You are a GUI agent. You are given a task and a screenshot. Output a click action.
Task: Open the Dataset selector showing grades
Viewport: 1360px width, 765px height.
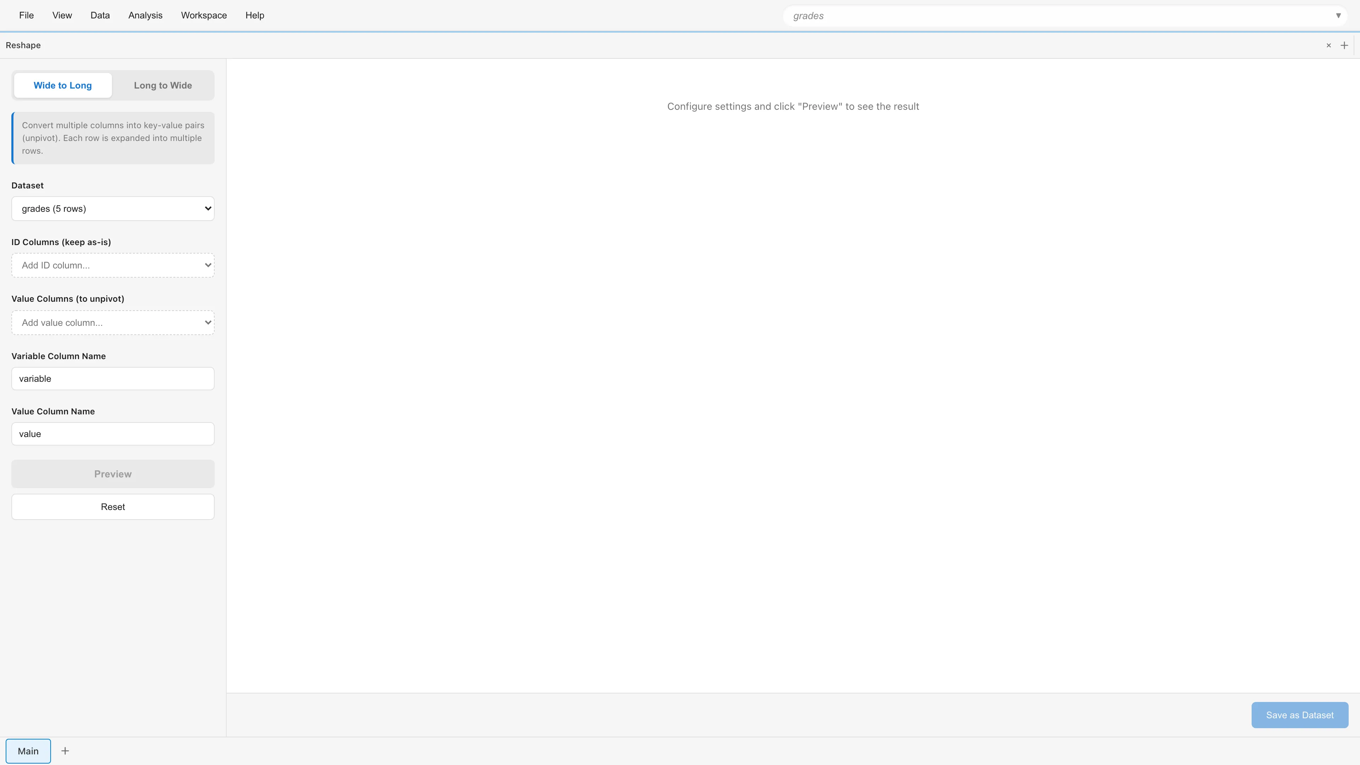click(x=113, y=209)
